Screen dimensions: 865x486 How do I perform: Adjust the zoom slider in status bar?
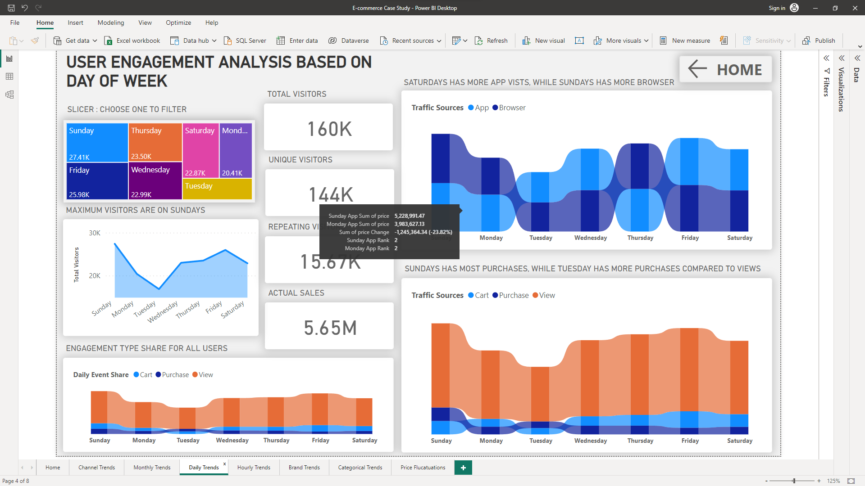coord(794,481)
